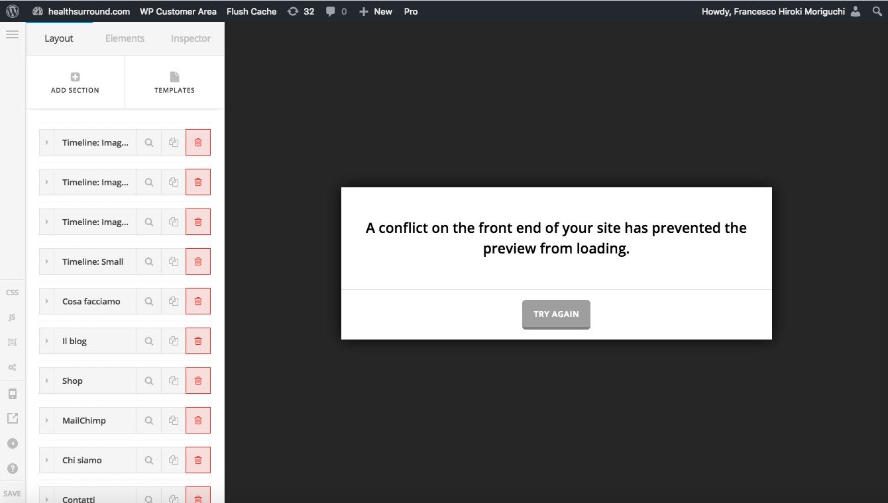Open the CSS editor in the sidebar
Image resolution: width=888 pixels, height=503 pixels.
(x=12, y=292)
